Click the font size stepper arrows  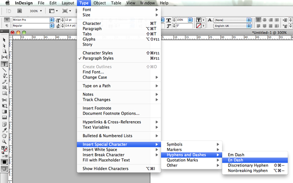[x=63, y=20]
